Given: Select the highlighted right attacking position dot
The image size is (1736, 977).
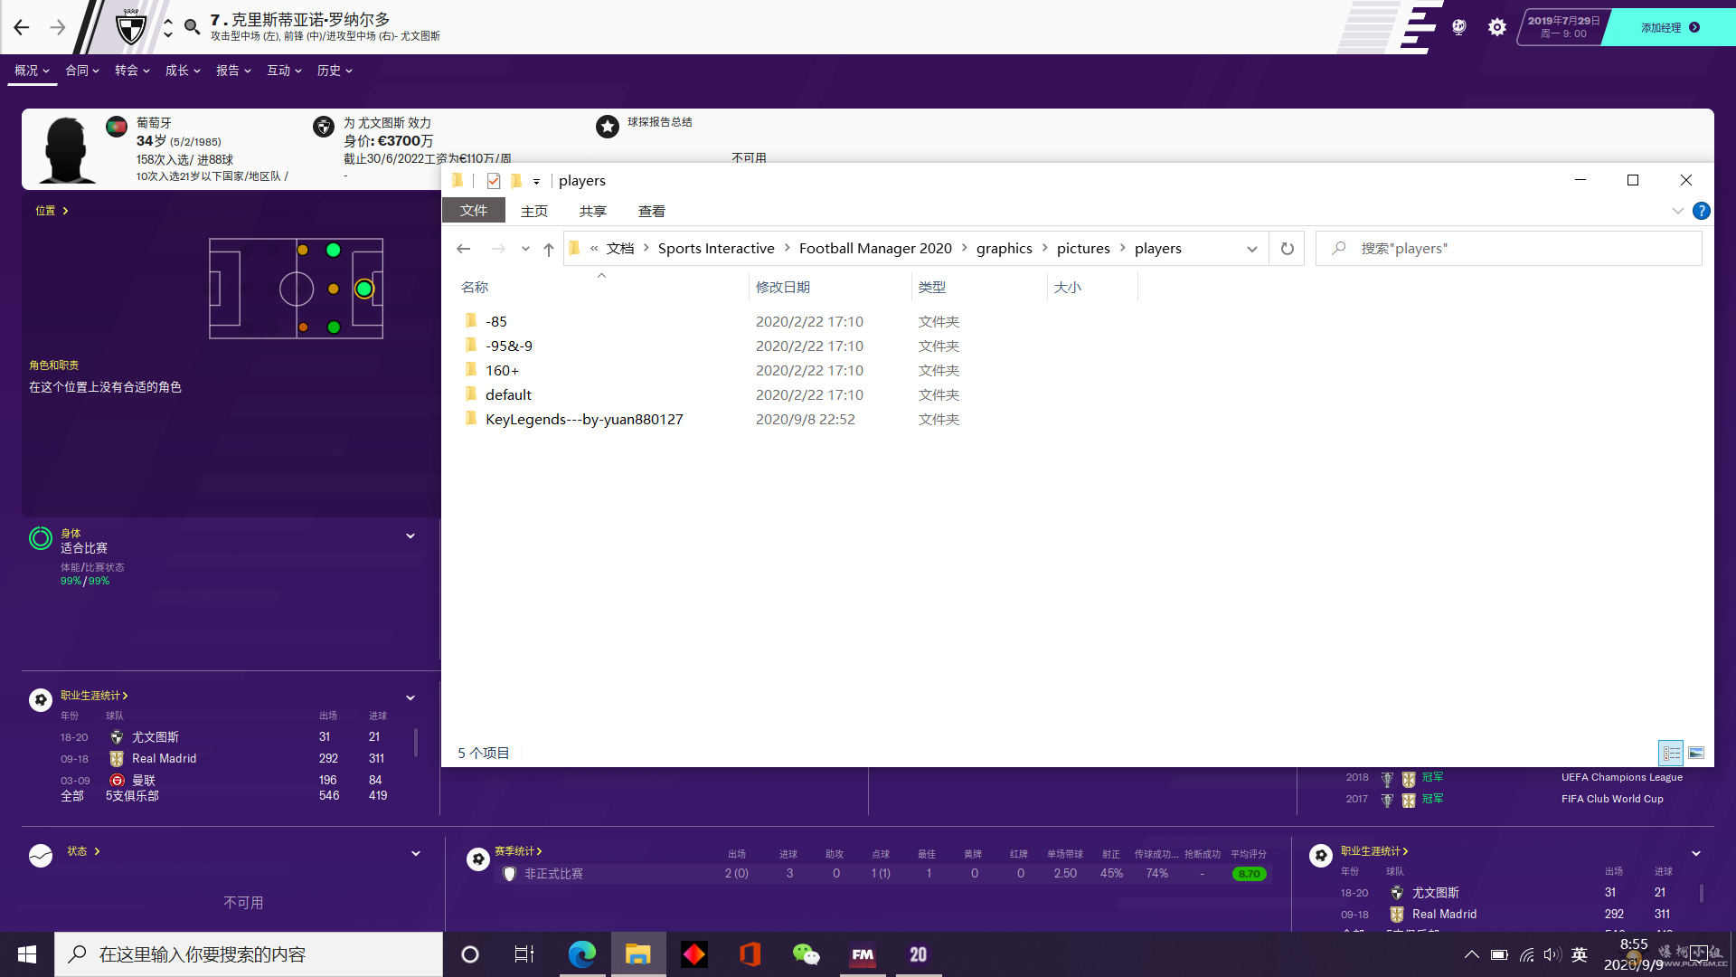Looking at the screenshot, I should 364,289.
